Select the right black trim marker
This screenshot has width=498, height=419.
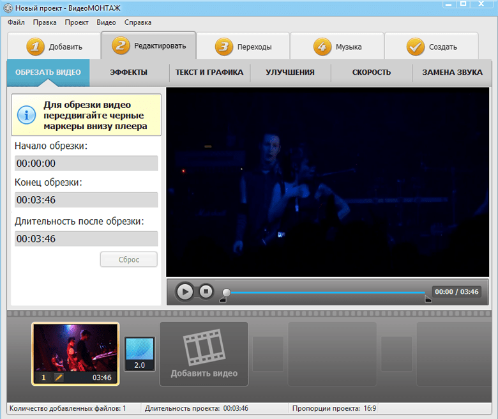tap(428, 300)
